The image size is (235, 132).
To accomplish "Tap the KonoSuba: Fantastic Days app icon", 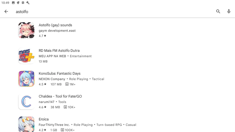I will tap(26, 79).
